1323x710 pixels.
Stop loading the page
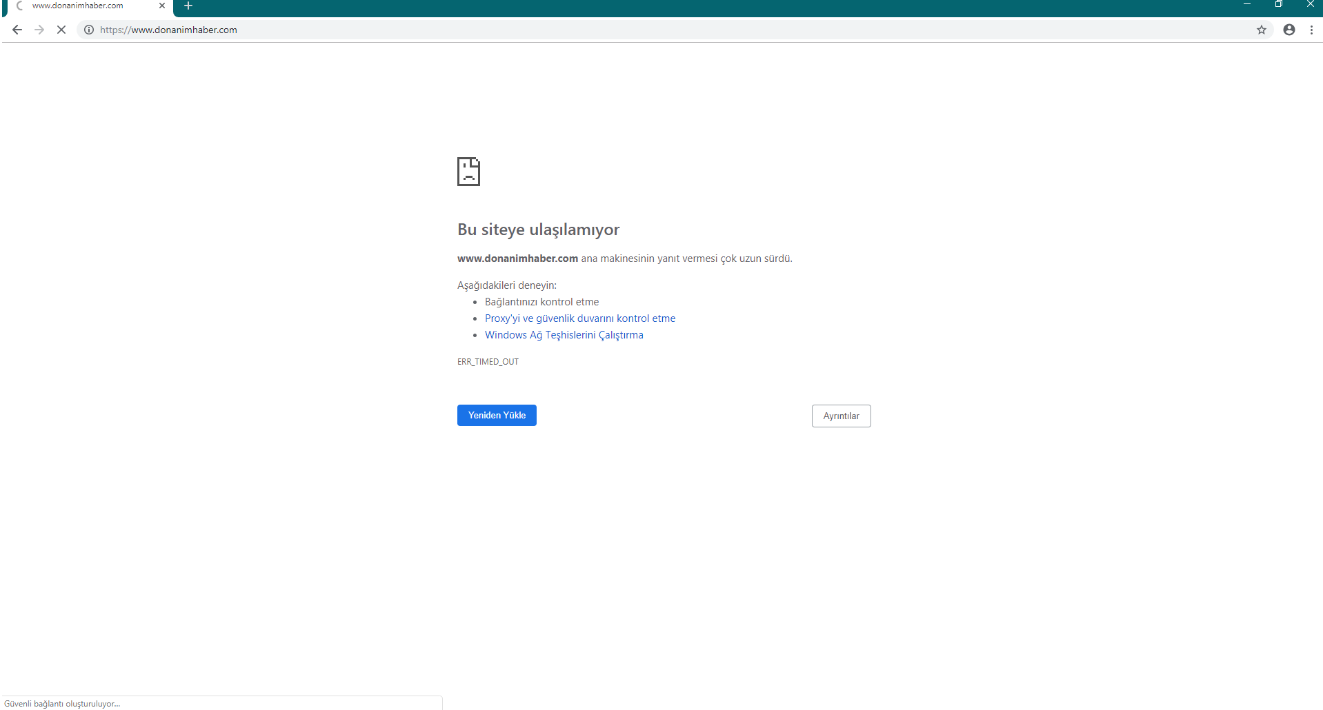[61, 30]
